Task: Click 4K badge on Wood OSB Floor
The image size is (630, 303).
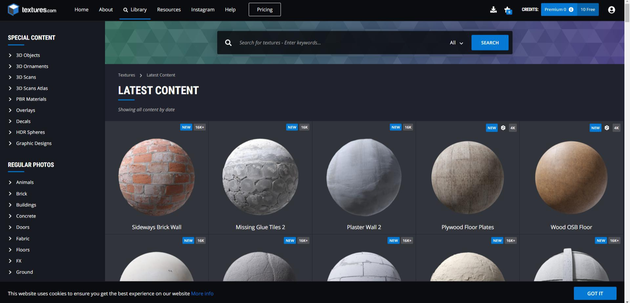Action: click(616, 128)
